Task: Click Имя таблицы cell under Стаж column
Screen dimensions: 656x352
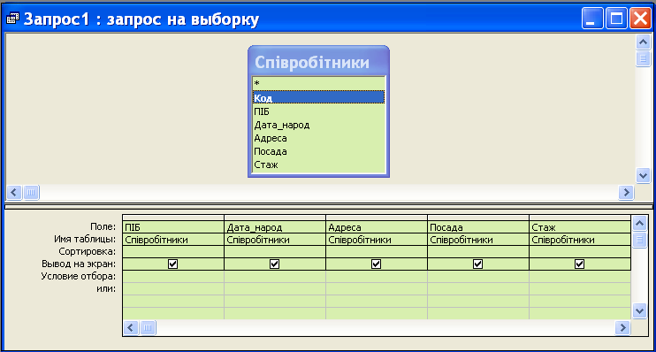Action: 580,240
